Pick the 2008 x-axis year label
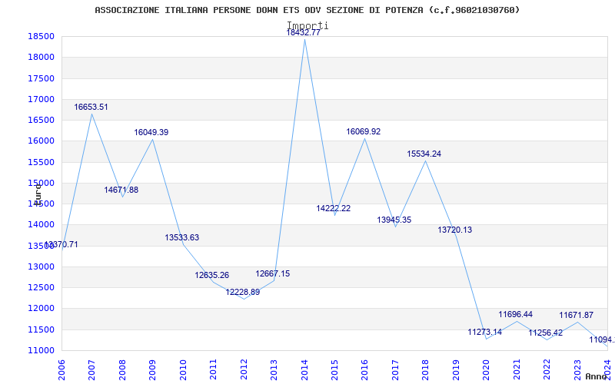615x384 pixels. click(122, 369)
